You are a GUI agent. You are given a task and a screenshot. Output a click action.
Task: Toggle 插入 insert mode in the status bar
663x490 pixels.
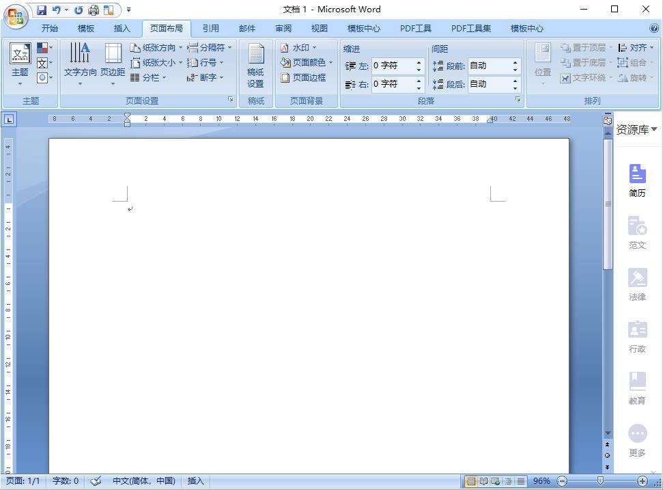(x=195, y=481)
